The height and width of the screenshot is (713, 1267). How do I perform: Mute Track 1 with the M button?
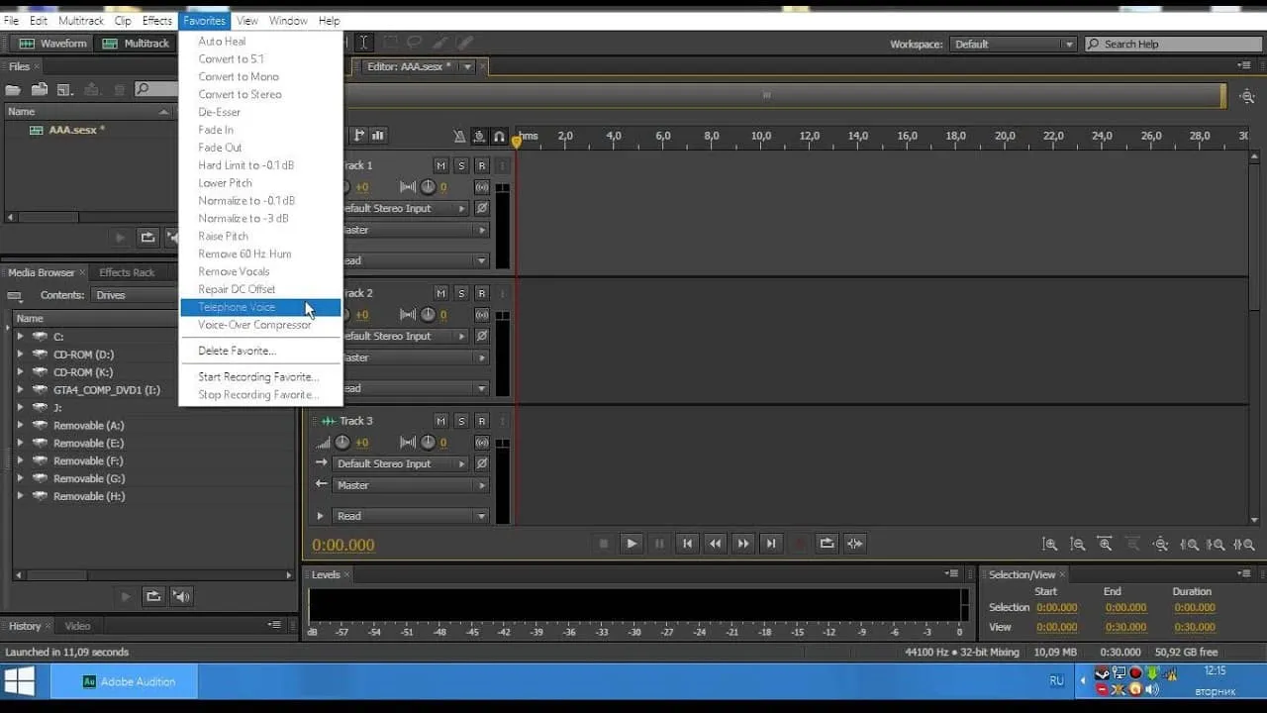pyautogui.click(x=441, y=165)
